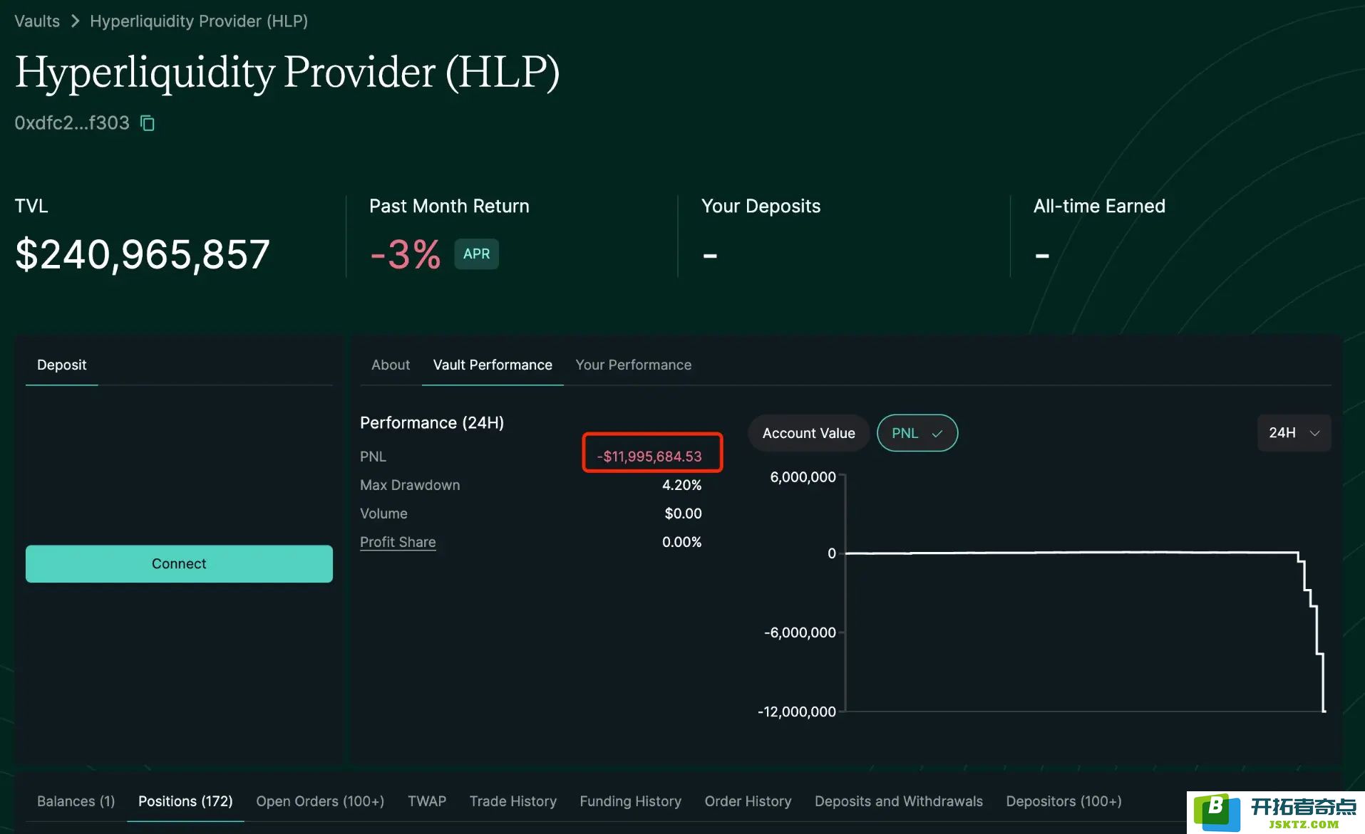The image size is (1365, 834).
Task: Click the All-time Earned label
Action: click(1099, 206)
